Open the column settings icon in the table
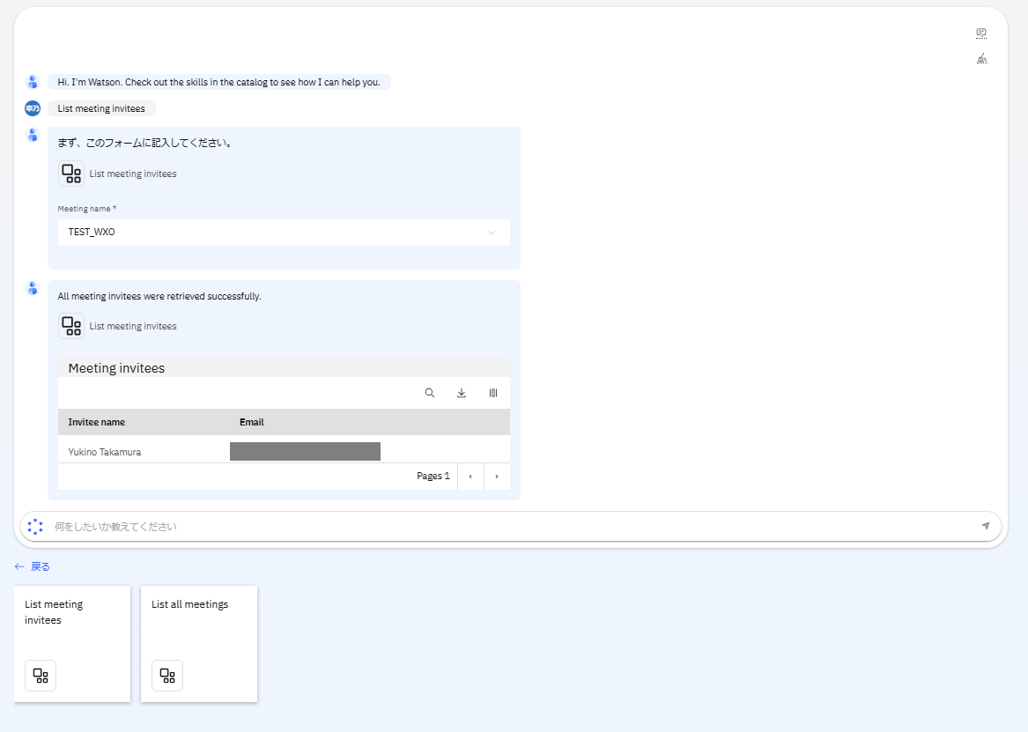 point(493,393)
